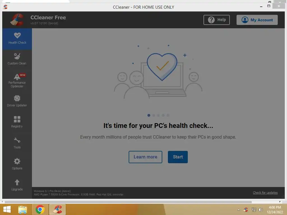Click the Learn more button
This screenshot has width=287, height=215.
145,157
